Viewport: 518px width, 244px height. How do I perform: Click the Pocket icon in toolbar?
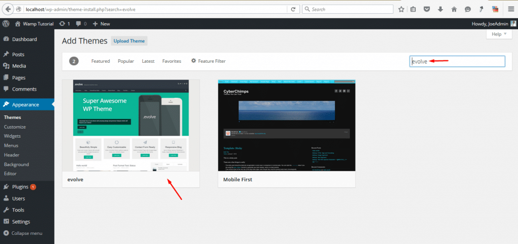click(427, 10)
